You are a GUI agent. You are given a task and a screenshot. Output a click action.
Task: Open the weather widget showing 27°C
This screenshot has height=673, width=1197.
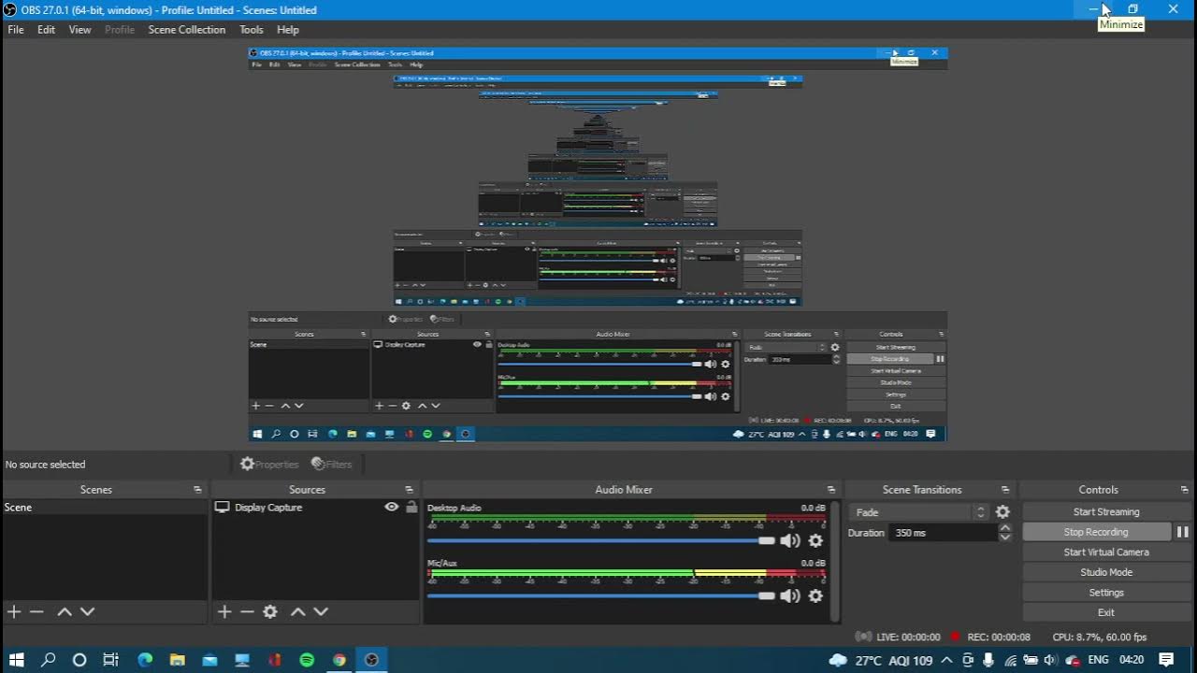tap(881, 660)
